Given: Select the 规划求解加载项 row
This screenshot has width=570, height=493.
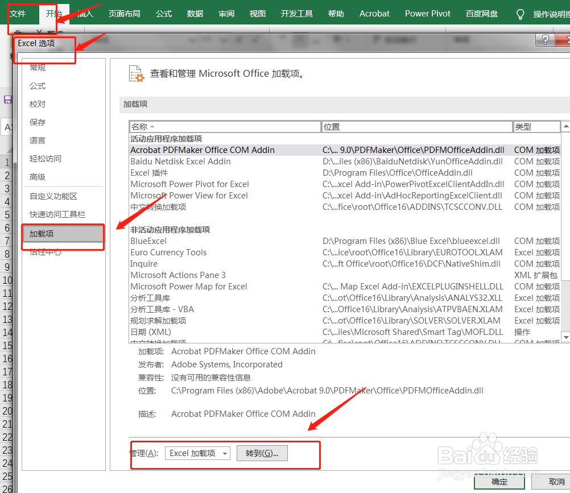Looking at the screenshot, I should click(x=345, y=321).
